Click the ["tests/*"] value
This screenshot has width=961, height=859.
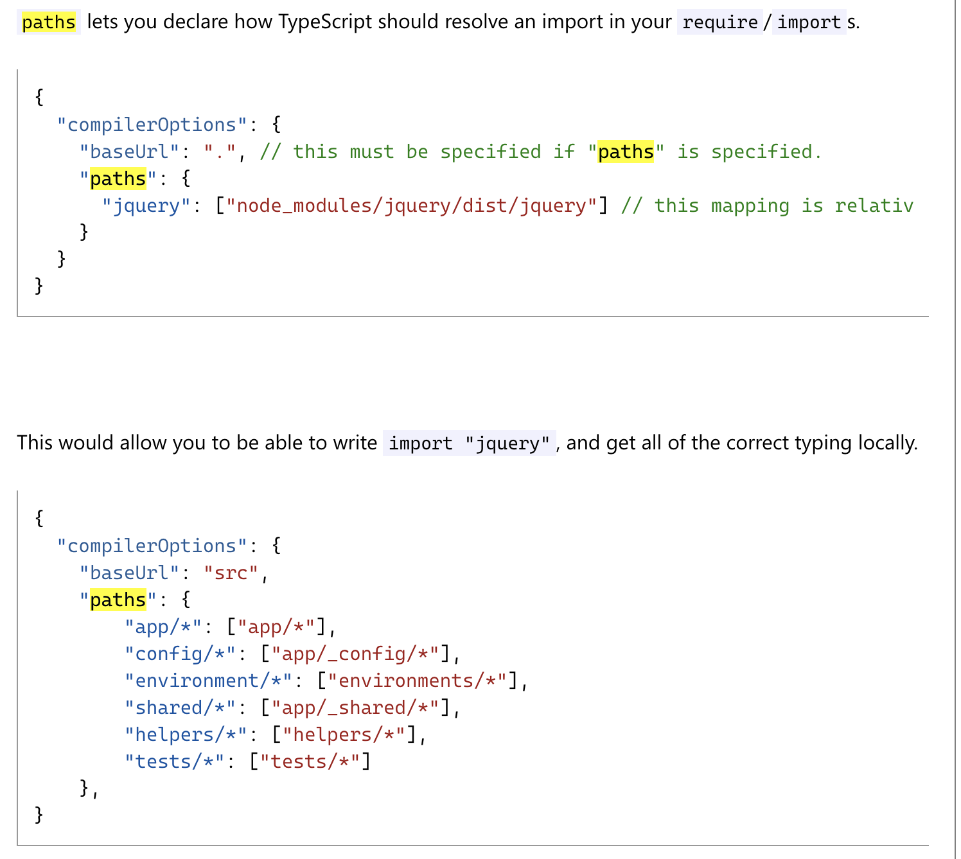[310, 761]
